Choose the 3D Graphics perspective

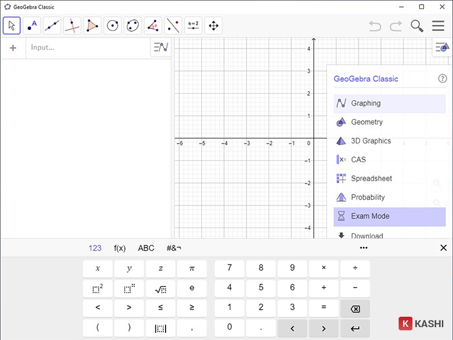click(x=390, y=141)
